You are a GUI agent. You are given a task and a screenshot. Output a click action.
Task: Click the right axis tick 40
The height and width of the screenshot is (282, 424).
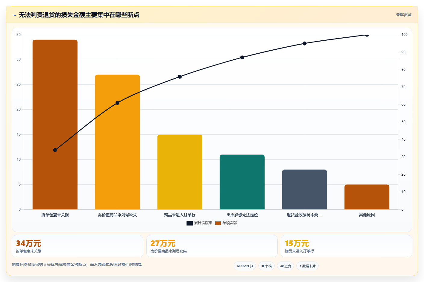coord(404,139)
